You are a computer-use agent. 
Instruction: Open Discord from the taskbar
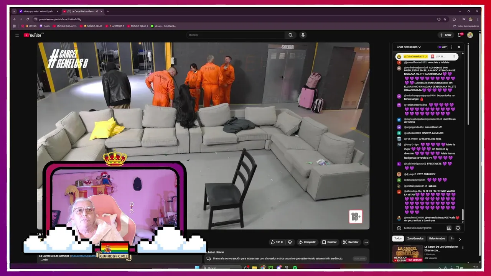coord(279,268)
